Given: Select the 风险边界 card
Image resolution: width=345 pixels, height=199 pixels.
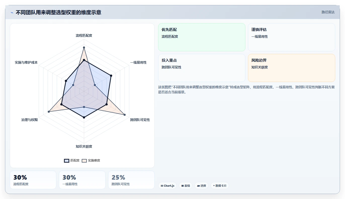Looking at the screenshot, I should click(x=291, y=68).
